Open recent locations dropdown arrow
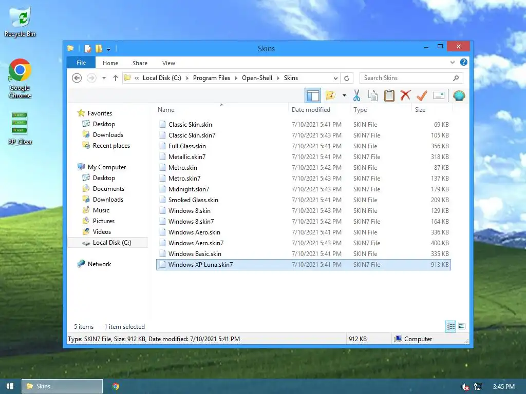The image size is (526, 394). (104, 78)
